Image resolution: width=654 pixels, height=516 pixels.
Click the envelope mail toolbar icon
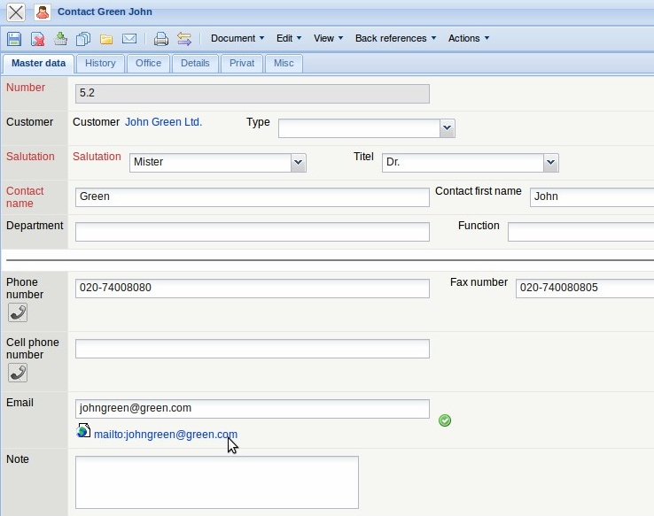pos(129,39)
